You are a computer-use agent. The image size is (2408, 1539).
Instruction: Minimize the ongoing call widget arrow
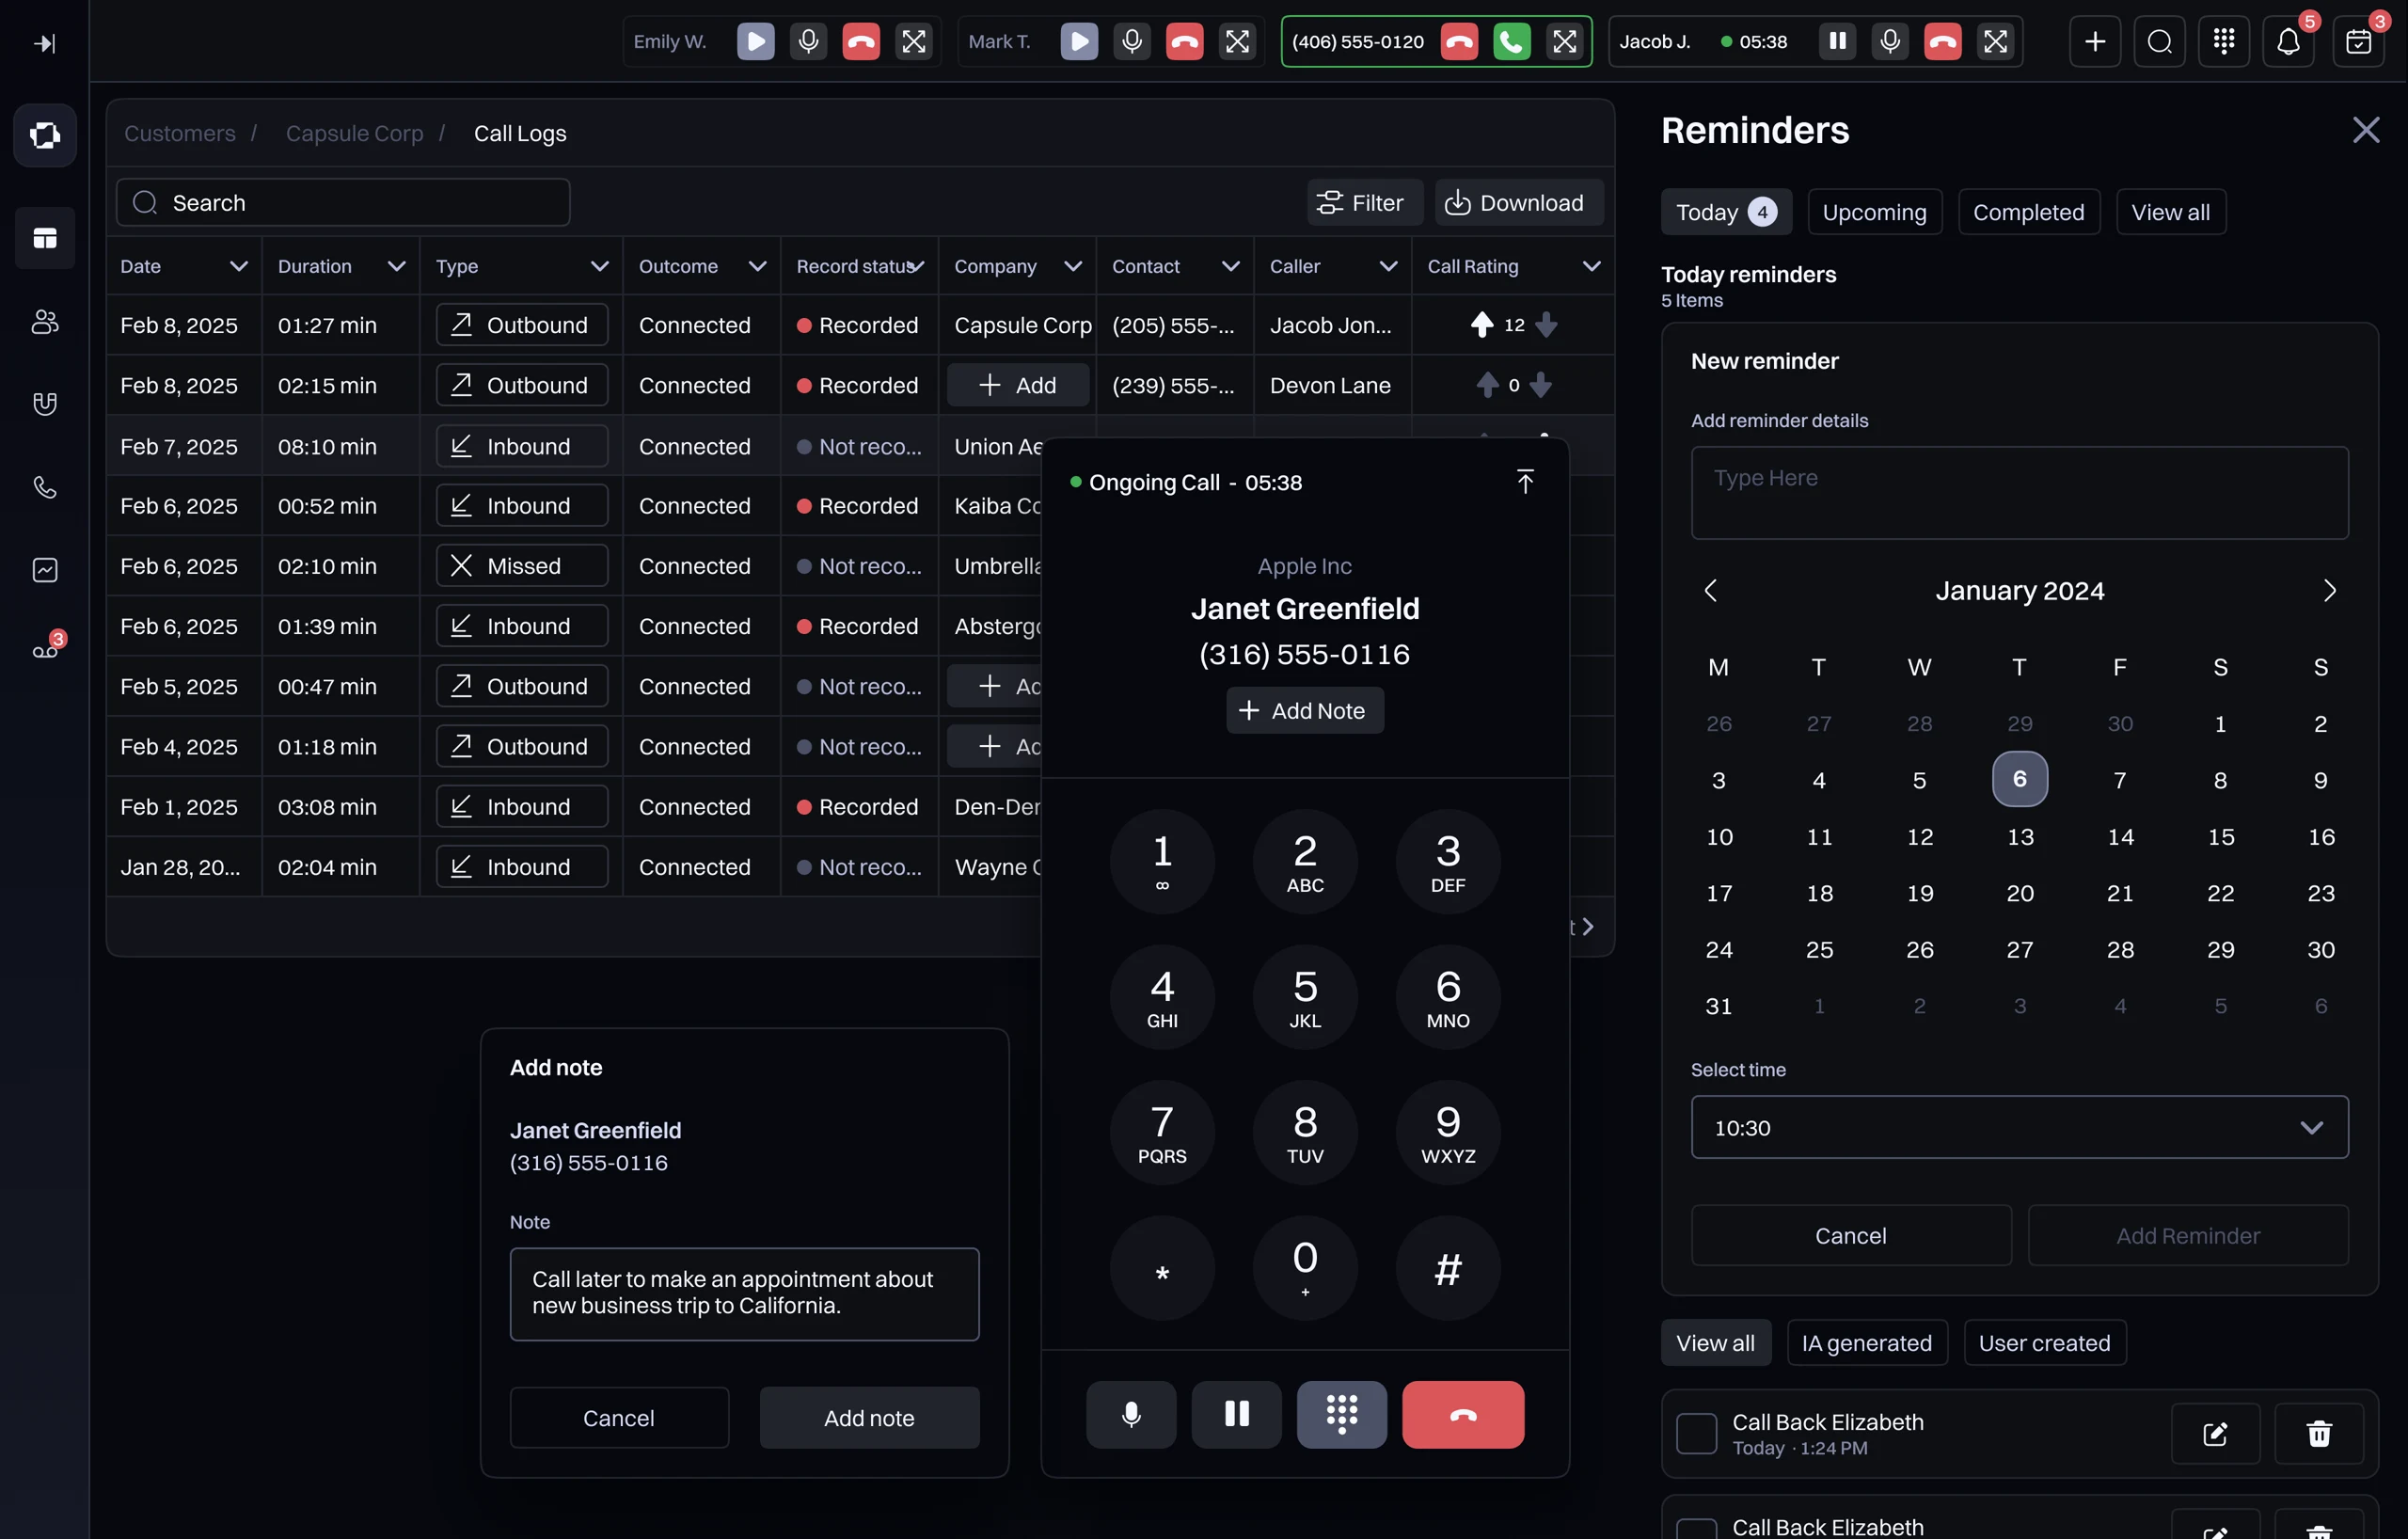coord(1524,482)
